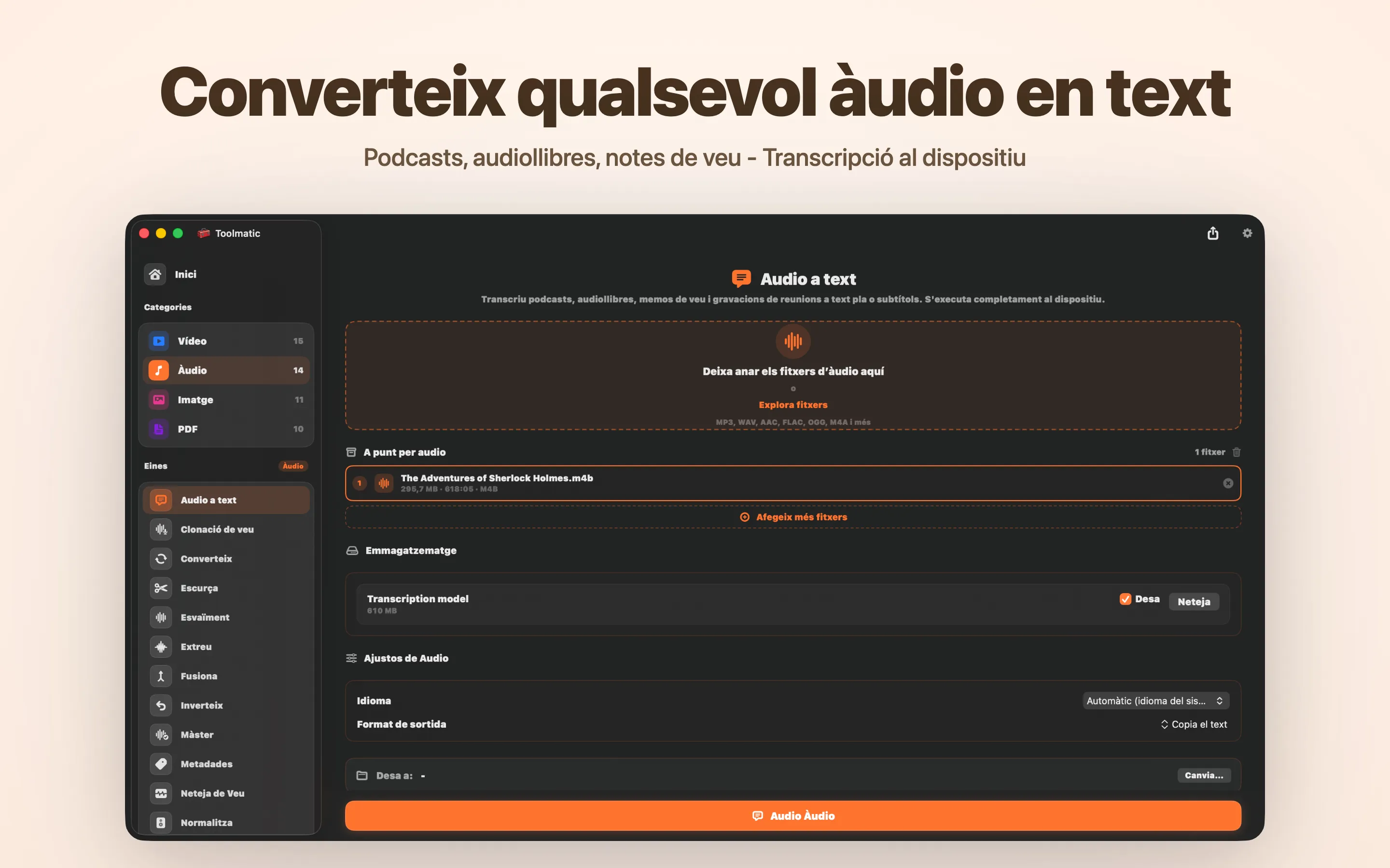1390x868 pixels.
Task: Delete all files with trash icon
Action: coord(1237,452)
